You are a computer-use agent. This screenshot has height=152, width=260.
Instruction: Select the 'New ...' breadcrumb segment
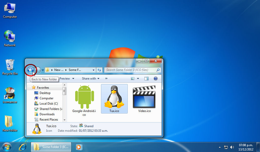tap(59, 70)
